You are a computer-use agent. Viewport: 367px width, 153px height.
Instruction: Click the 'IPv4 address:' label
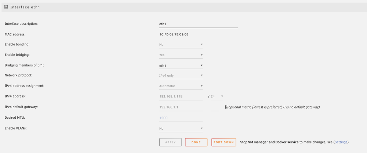pos(15,96)
